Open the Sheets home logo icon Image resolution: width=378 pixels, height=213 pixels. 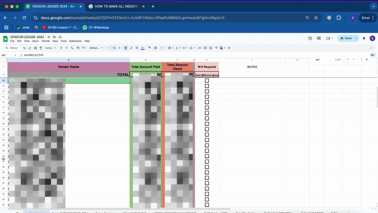pyautogui.click(x=5, y=39)
